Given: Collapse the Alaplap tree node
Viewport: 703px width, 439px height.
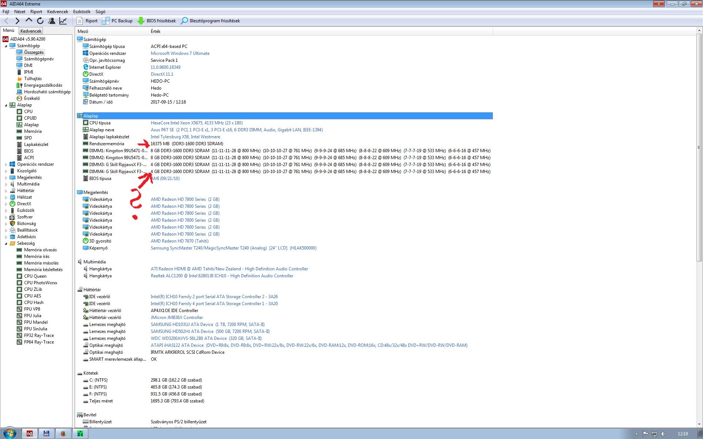Looking at the screenshot, I should [x=6, y=105].
